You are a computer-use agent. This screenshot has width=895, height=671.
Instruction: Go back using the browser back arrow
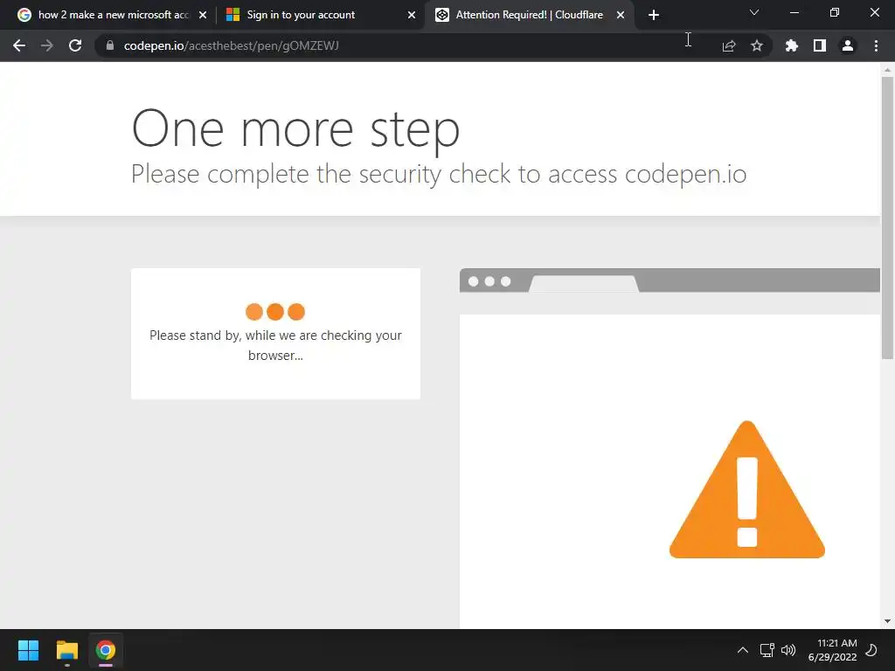click(x=19, y=45)
